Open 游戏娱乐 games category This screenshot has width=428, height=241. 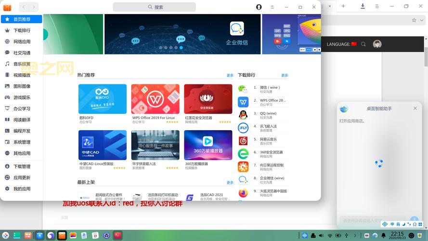click(x=22, y=97)
